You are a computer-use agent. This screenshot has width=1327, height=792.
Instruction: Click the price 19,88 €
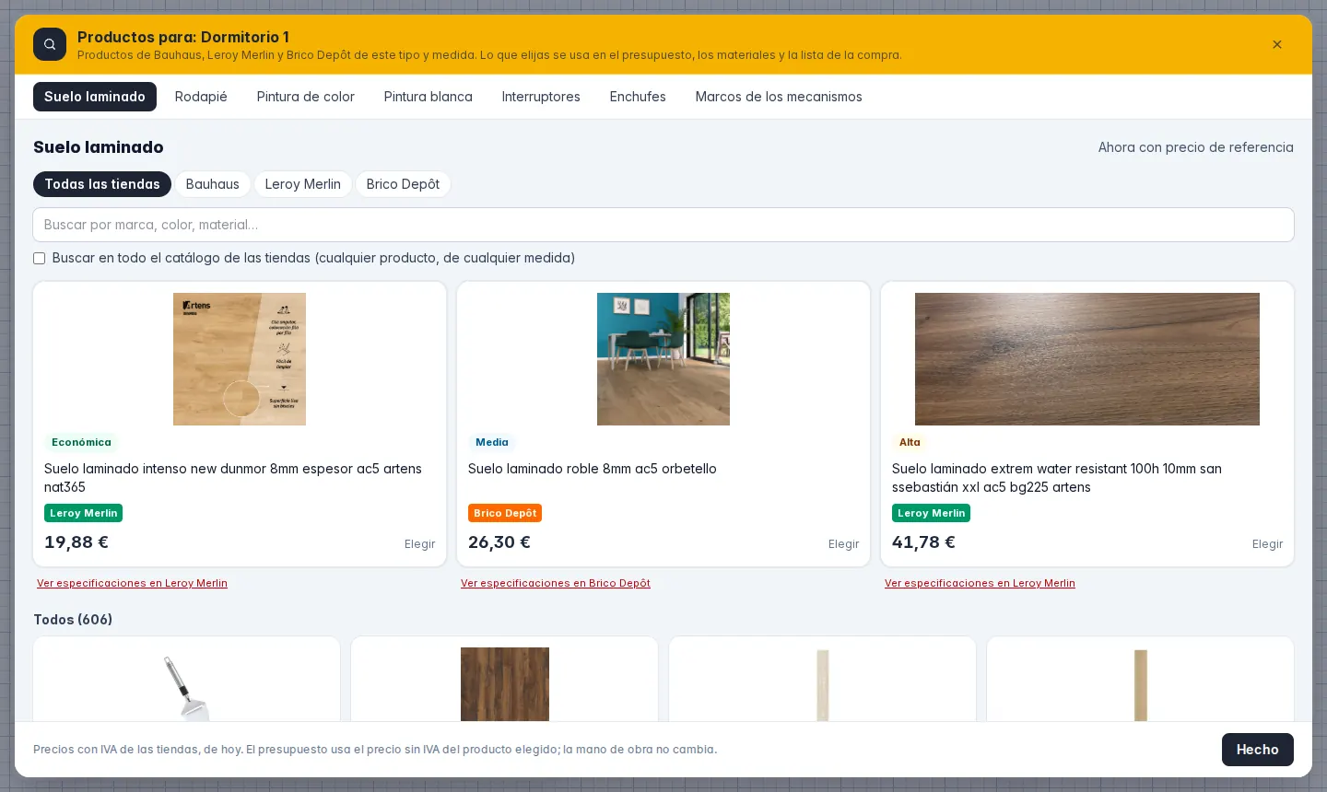pyautogui.click(x=76, y=542)
